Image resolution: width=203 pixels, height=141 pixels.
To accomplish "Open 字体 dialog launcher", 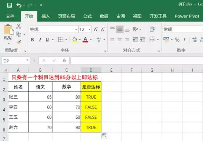I will pos(104,51).
